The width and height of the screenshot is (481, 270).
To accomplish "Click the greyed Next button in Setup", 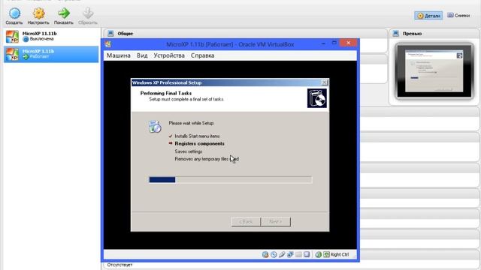I will [276, 222].
